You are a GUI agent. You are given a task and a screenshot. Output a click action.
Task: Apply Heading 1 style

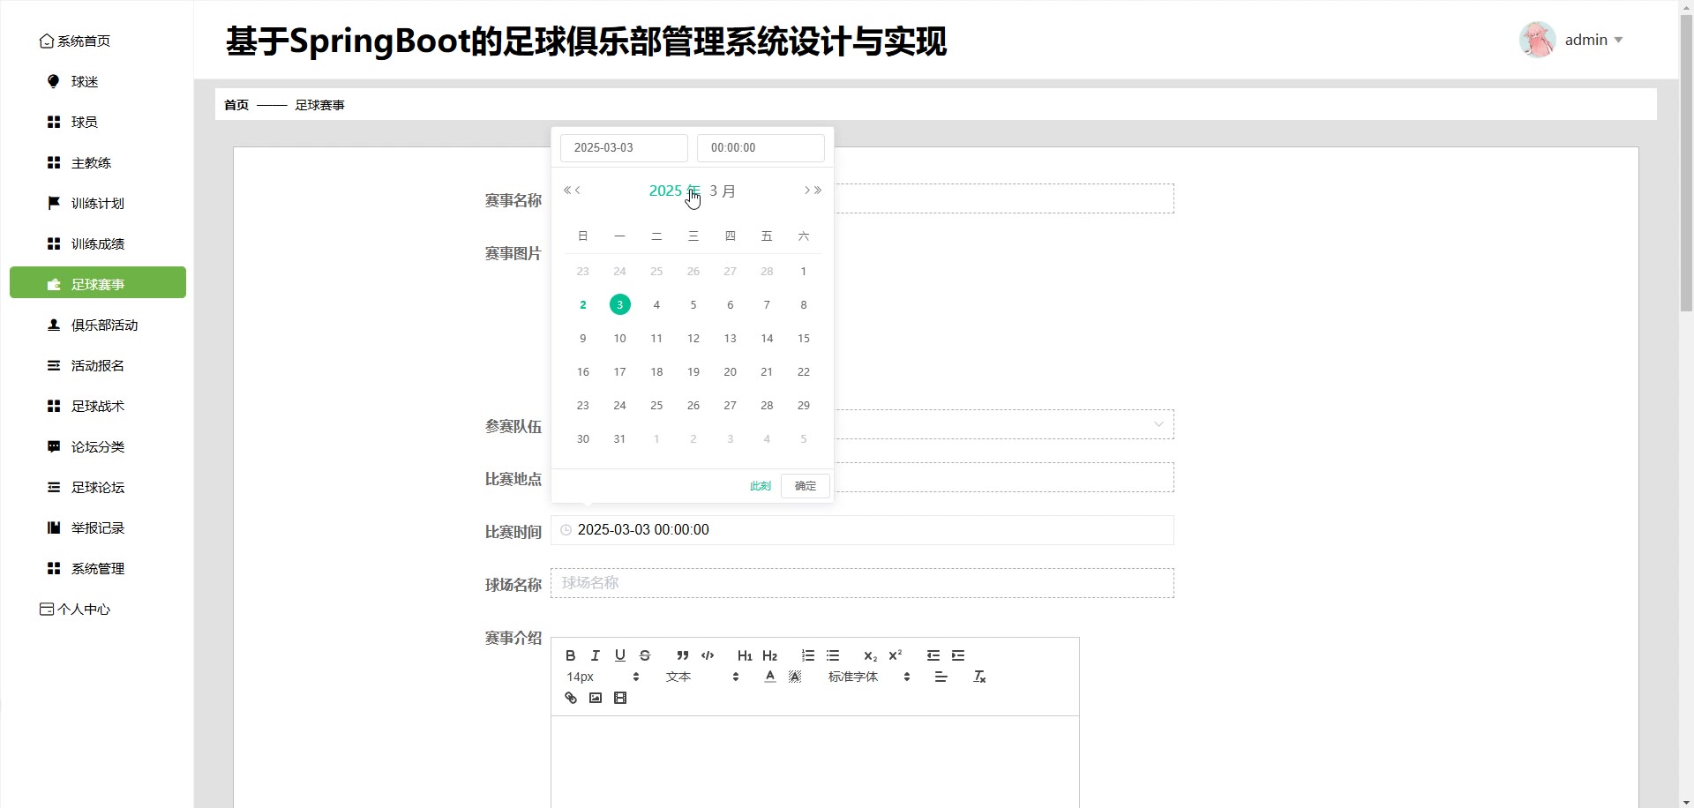coord(745,655)
